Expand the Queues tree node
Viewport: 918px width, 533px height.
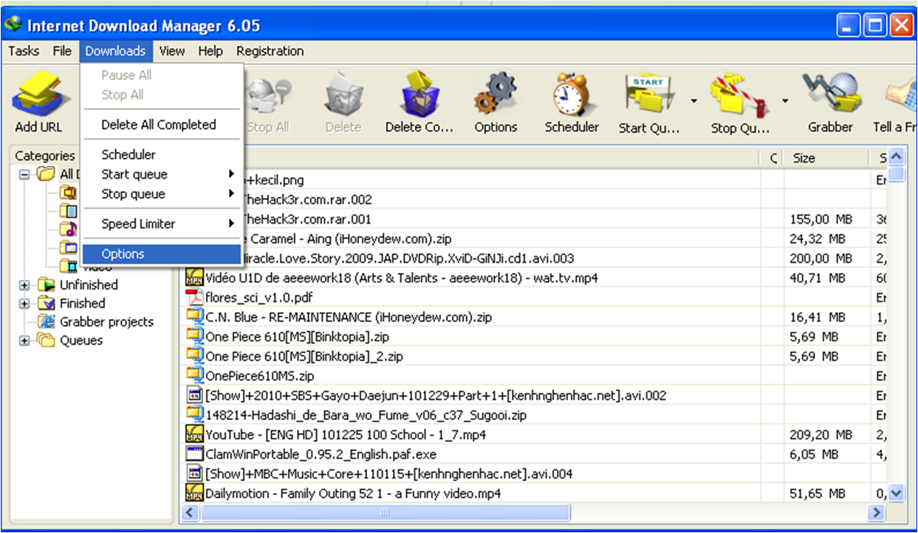[x=24, y=340]
